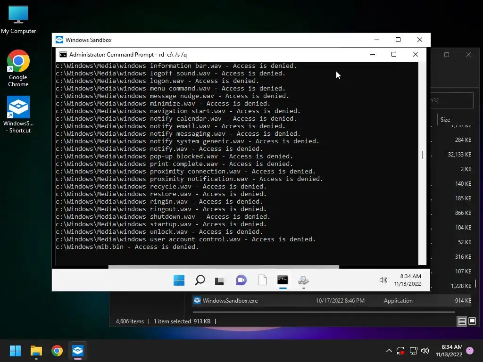
Task: Open My Computer desktop icon
Action: (18, 19)
